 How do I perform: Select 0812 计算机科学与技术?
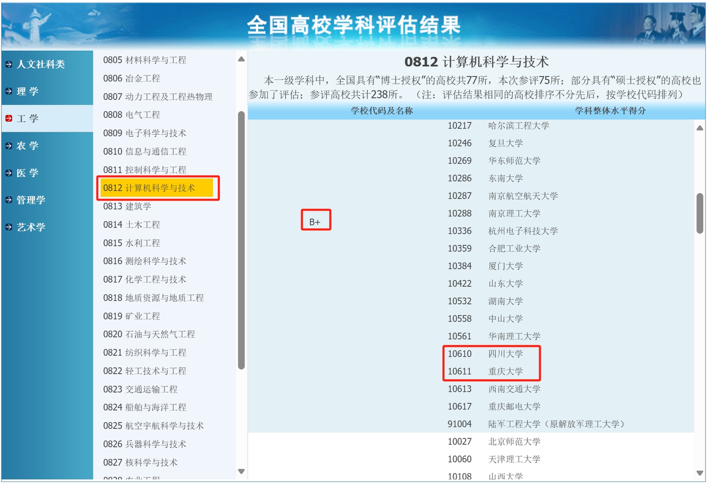click(x=157, y=188)
